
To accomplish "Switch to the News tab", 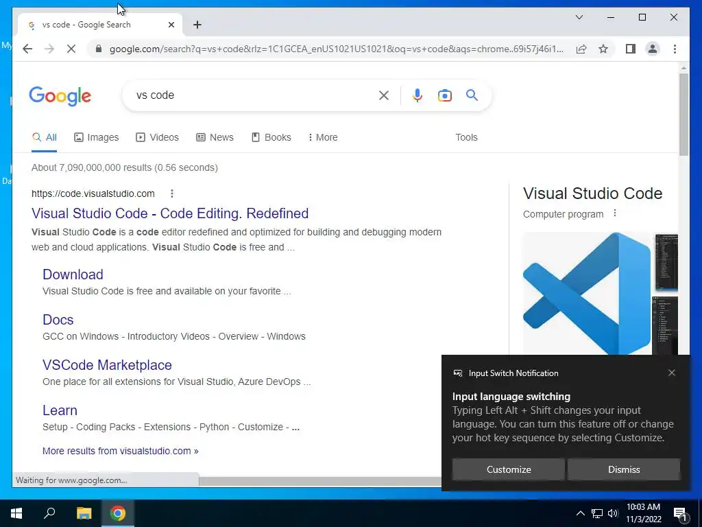I will click(215, 137).
